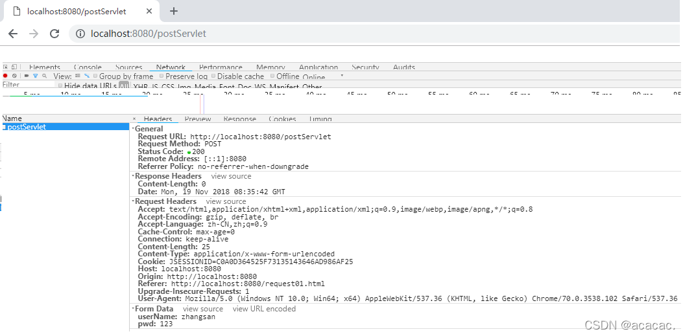Close the request details pane with x
685x336 pixels.
coord(134,118)
